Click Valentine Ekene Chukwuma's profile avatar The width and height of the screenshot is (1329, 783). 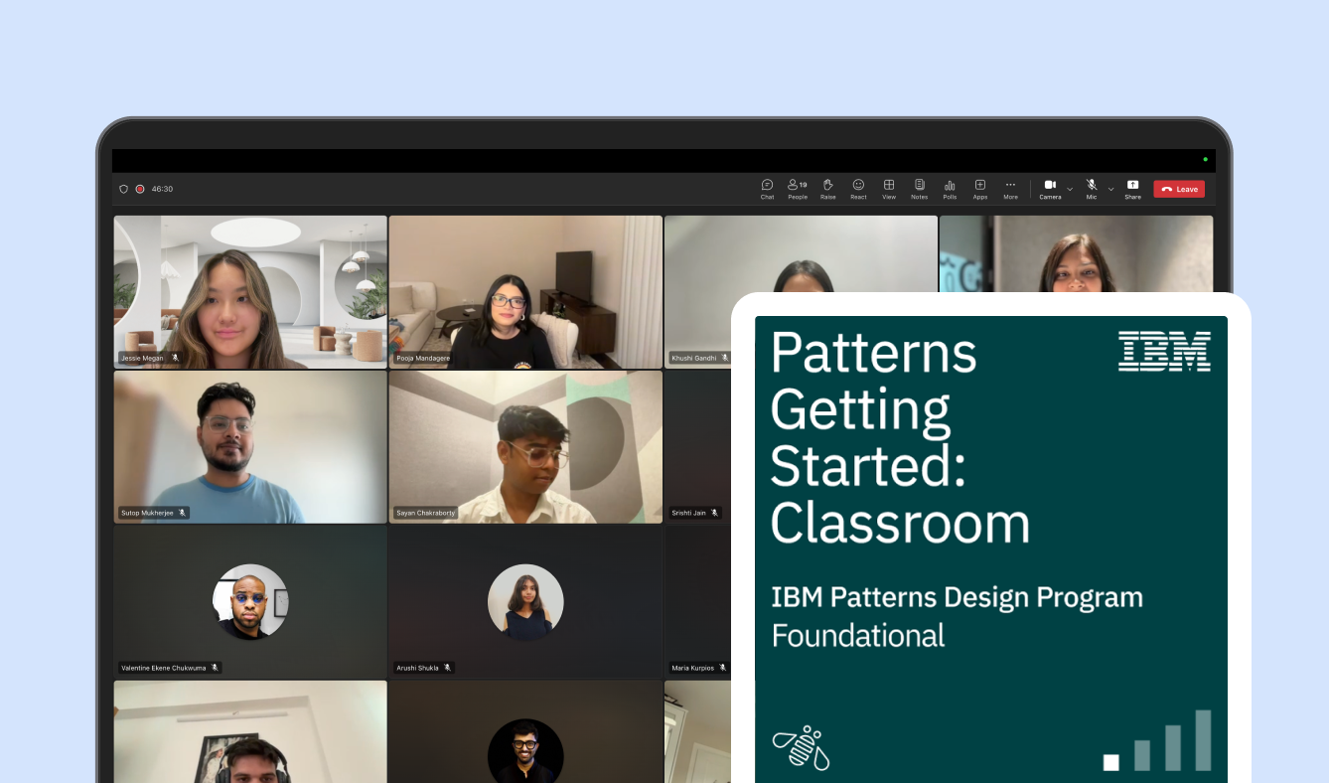coord(250,601)
